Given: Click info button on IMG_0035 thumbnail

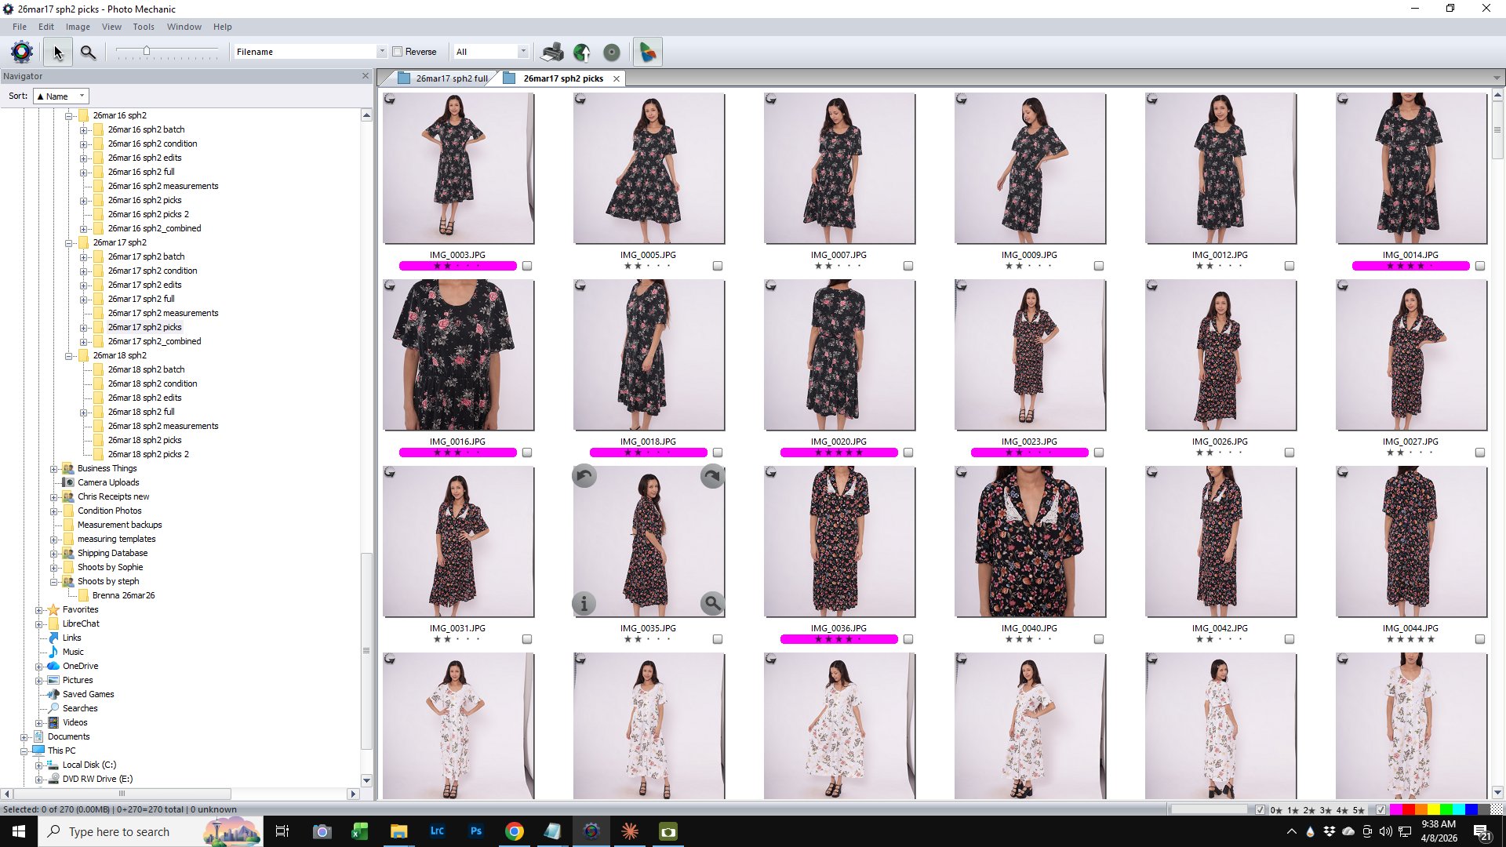Looking at the screenshot, I should click(x=584, y=603).
